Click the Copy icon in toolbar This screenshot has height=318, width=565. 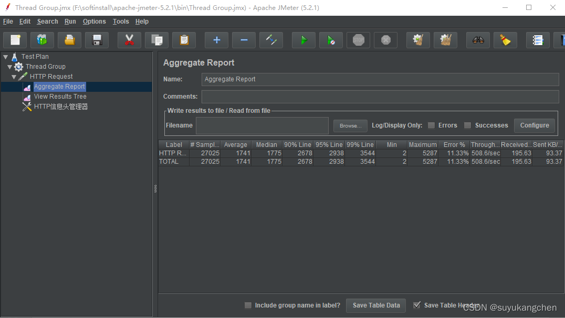[157, 40]
